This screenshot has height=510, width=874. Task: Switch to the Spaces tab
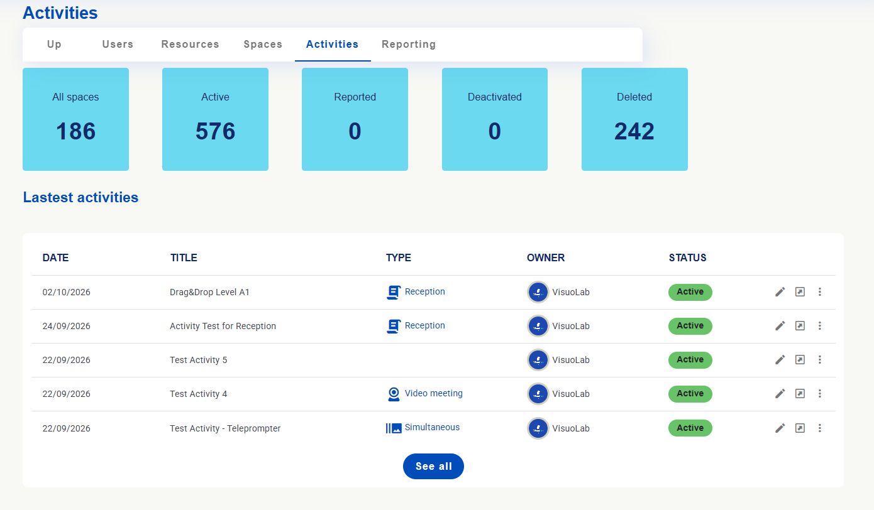[263, 45]
